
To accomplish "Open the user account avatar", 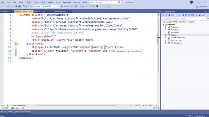I will [191, 2].
